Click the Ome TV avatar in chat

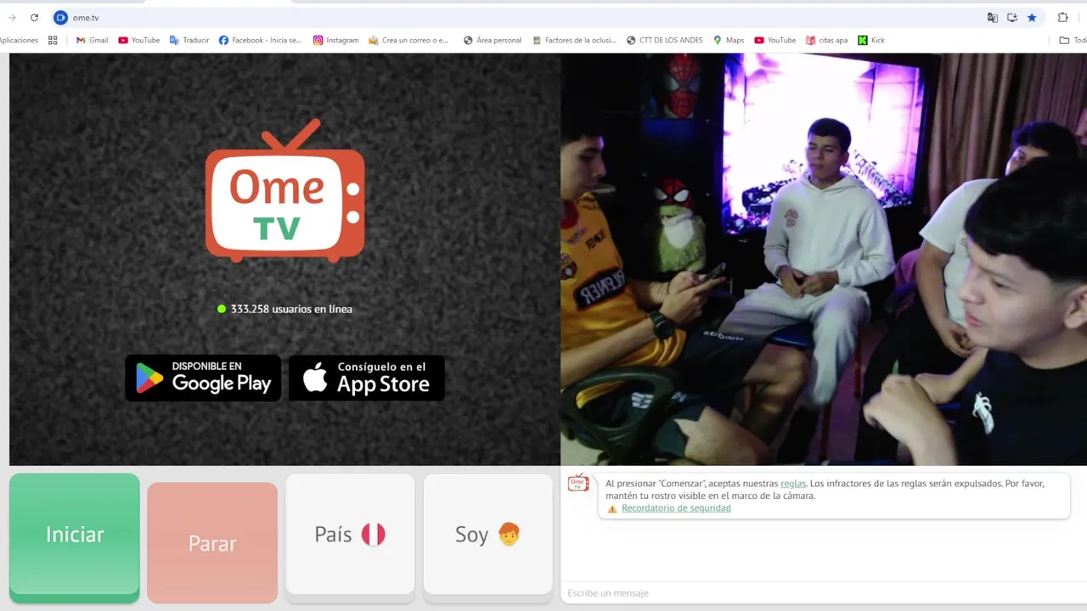[x=577, y=483]
